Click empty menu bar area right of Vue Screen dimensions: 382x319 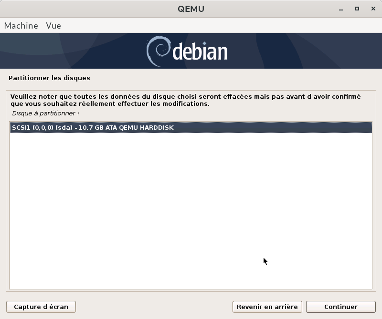(215, 26)
